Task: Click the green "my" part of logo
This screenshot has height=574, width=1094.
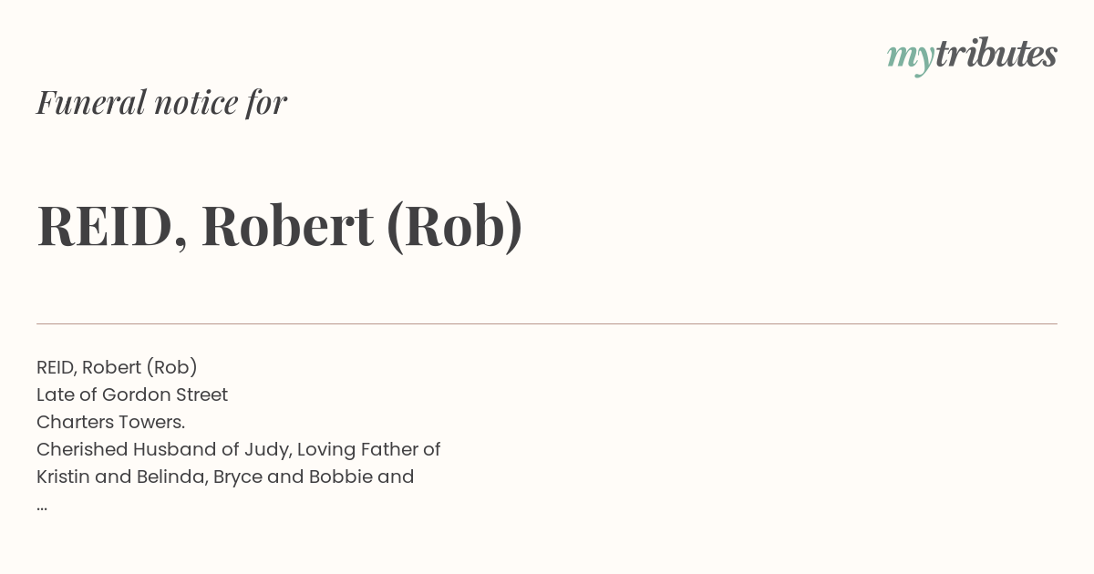Action: tap(911, 58)
